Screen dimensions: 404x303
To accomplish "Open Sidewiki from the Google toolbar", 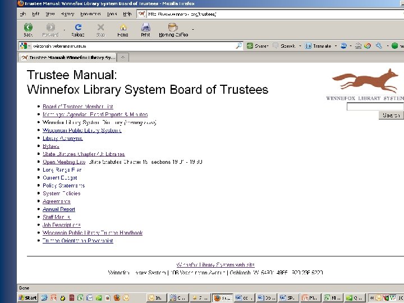I will click(x=284, y=46).
